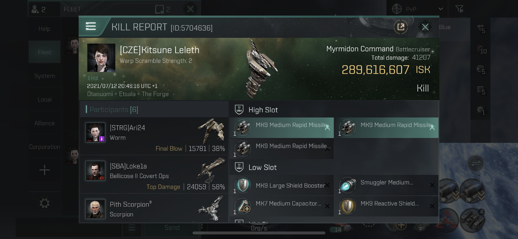Open the Corporation chat tab
Screen dimensions: 518x239
(x=45, y=147)
